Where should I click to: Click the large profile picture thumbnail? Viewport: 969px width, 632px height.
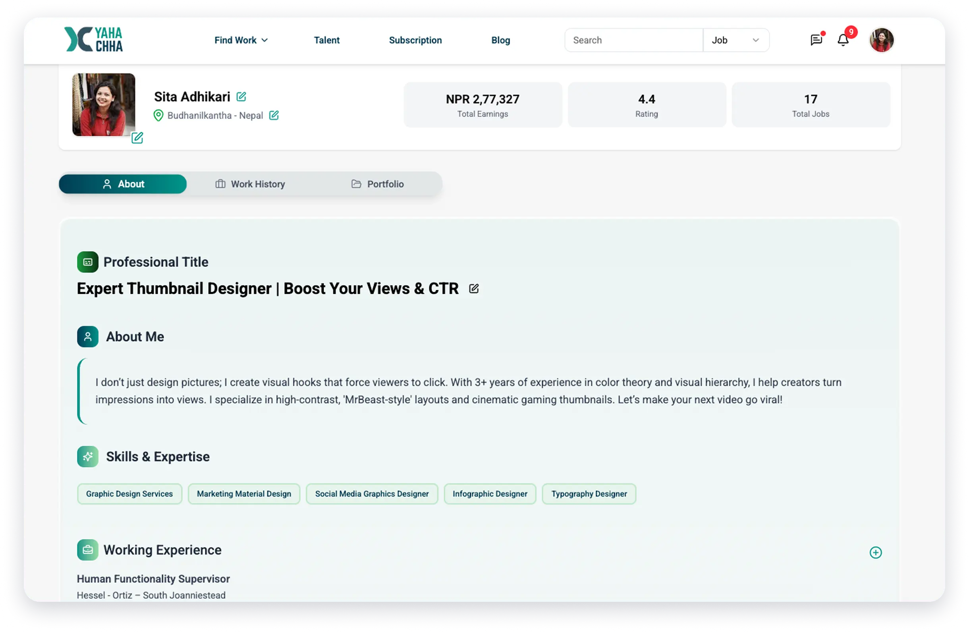(103, 104)
